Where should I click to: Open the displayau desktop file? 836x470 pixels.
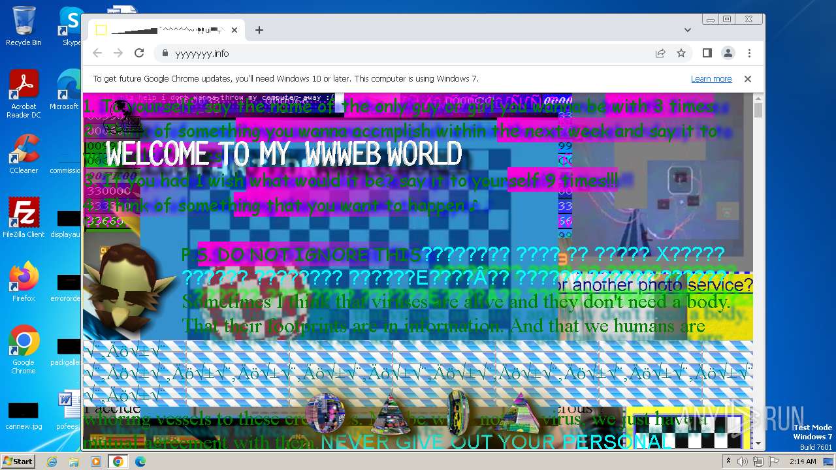pos(66,225)
